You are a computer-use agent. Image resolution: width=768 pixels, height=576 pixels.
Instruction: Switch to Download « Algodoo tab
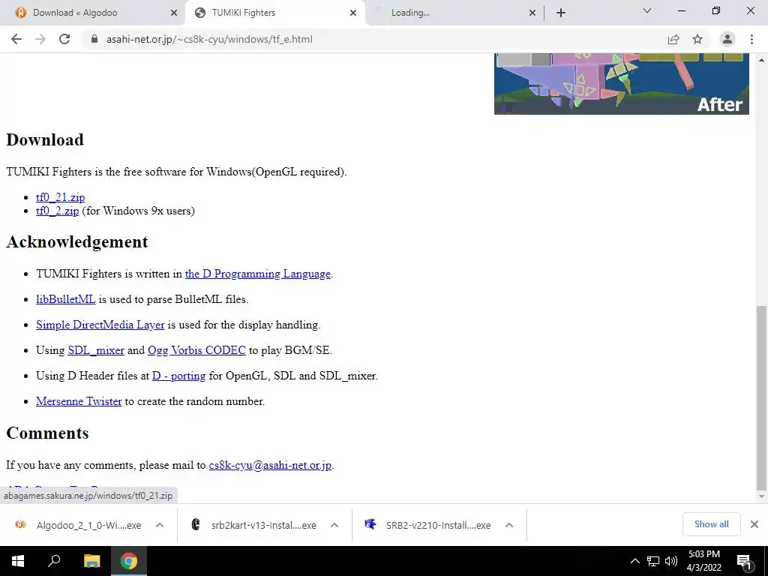pyautogui.click(x=92, y=13)
